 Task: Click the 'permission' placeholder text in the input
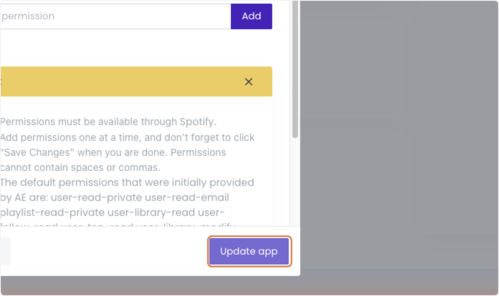[28, 16]
